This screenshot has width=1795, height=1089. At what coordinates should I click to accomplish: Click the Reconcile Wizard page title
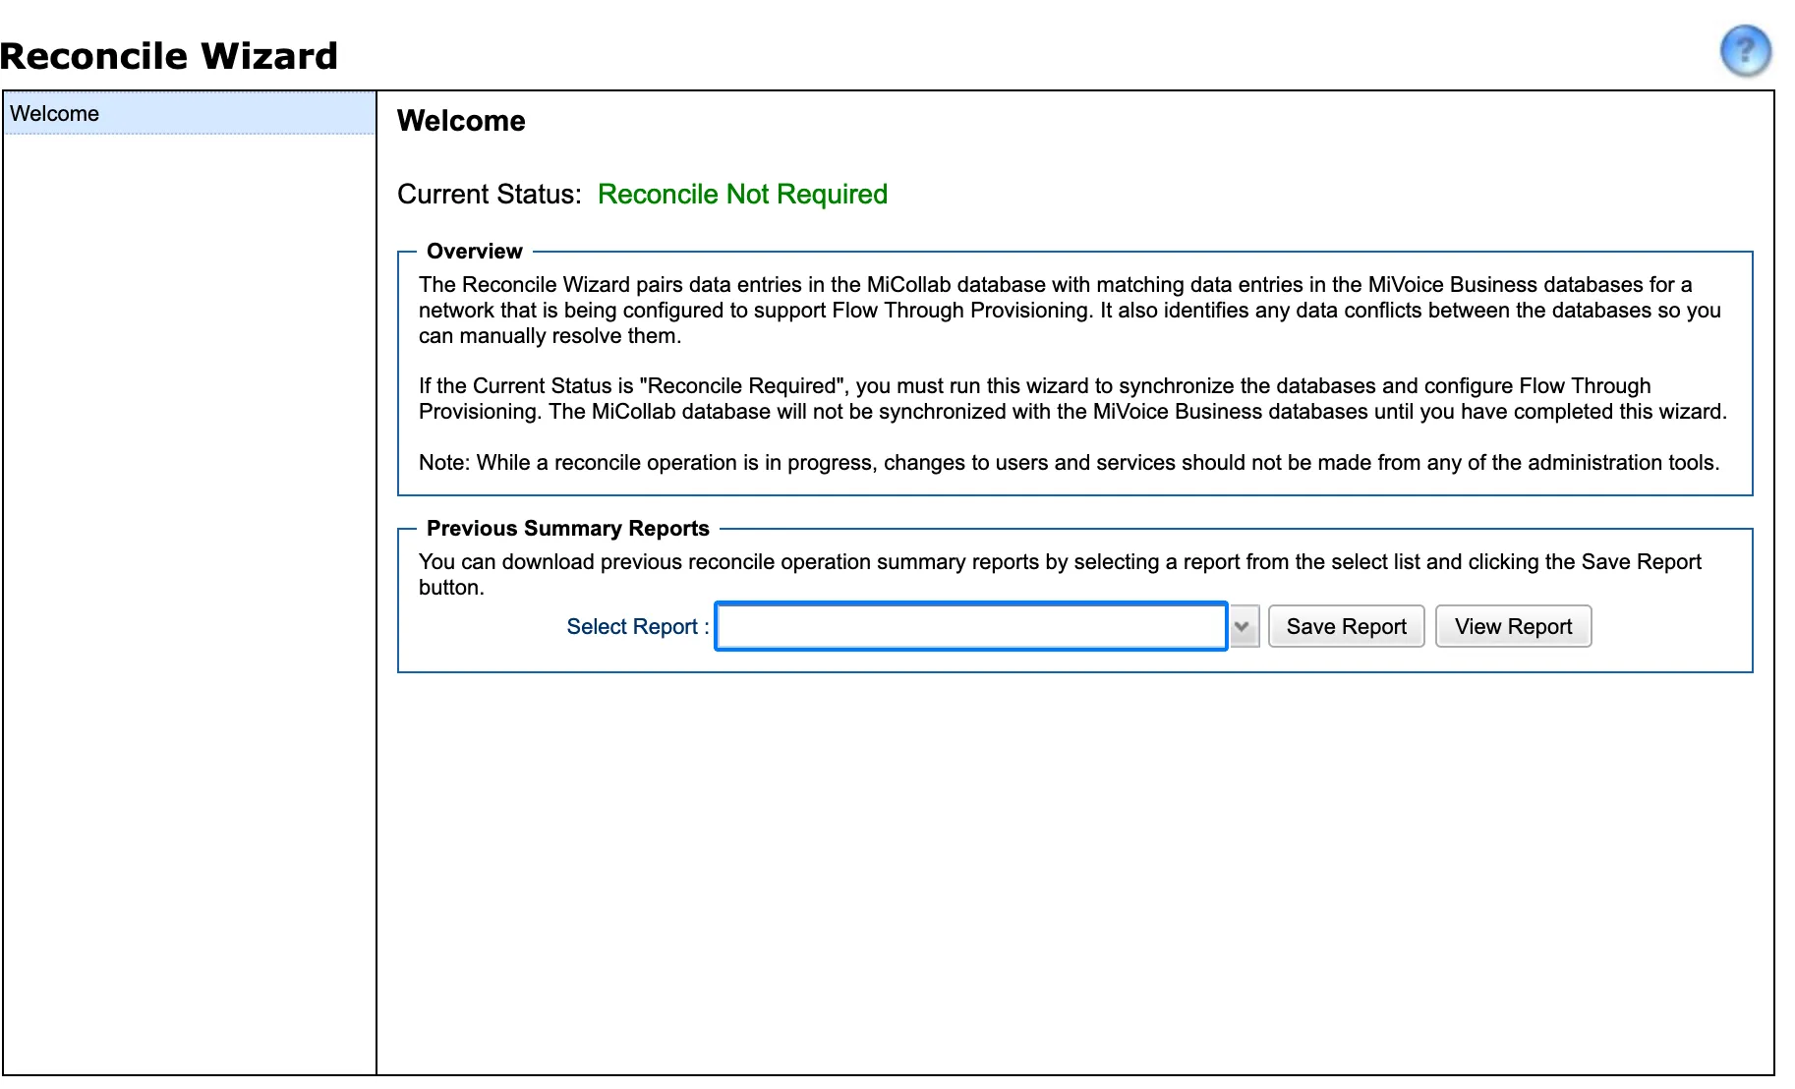pyautogui.click(x=169, y=56)
